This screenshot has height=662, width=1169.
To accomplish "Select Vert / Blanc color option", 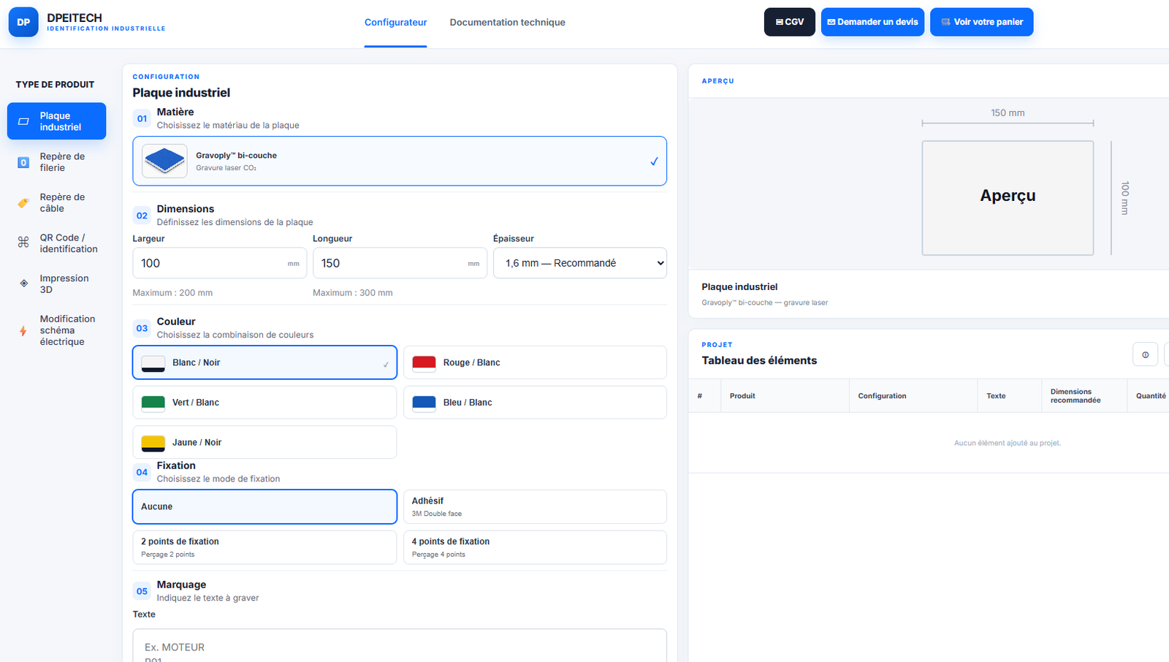I will (264, 403).
